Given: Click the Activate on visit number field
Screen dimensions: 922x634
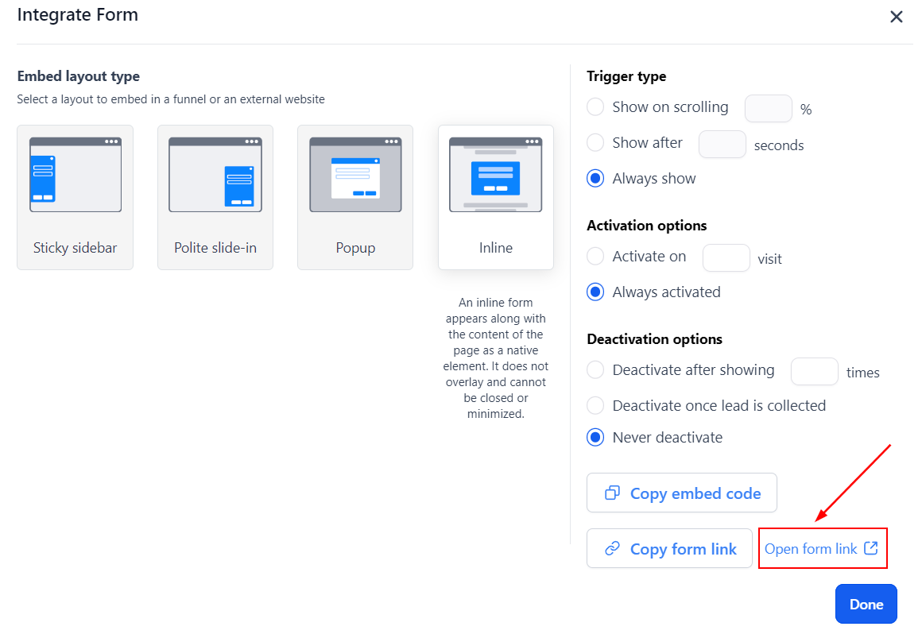Looking at the screenshot, I should click(726, 257).
